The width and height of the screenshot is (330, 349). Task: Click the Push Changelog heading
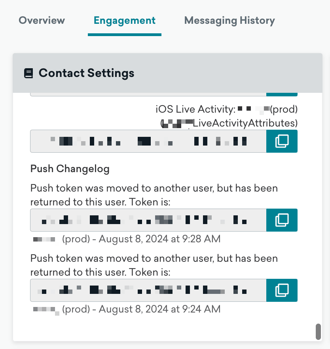pyautogui.click(x=70, y=169)
